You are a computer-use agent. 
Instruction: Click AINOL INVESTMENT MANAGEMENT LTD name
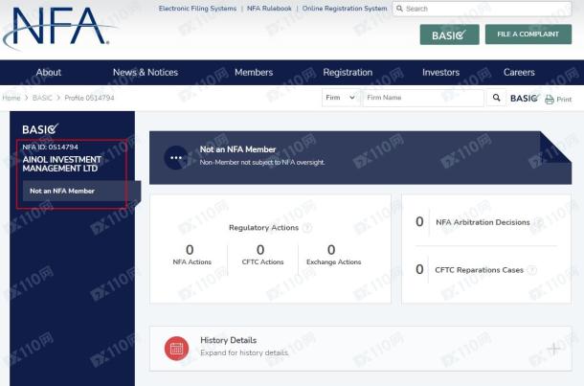coord(62,164)
